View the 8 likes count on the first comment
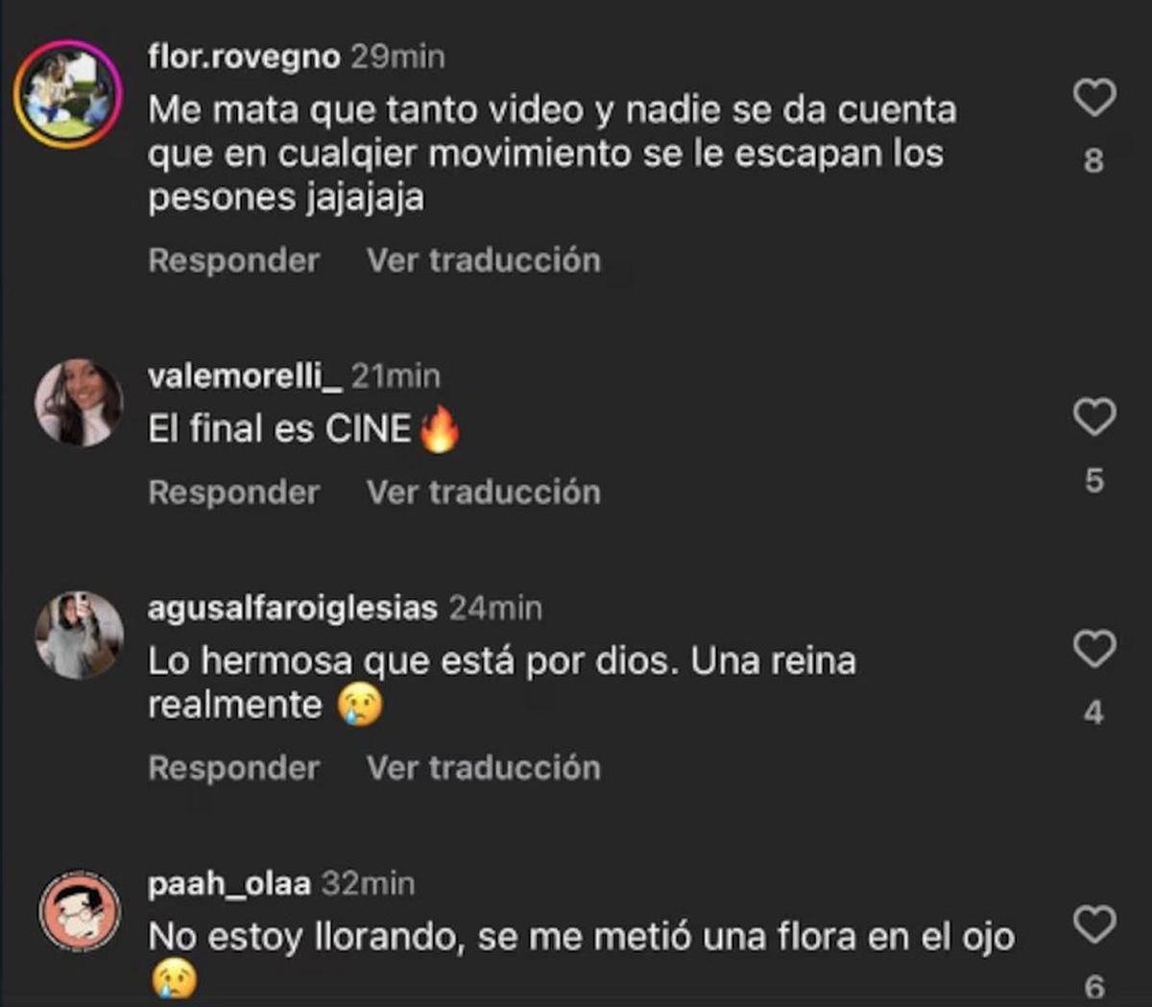This screenshot has height=1007, width=1152. click(1093, 160)
